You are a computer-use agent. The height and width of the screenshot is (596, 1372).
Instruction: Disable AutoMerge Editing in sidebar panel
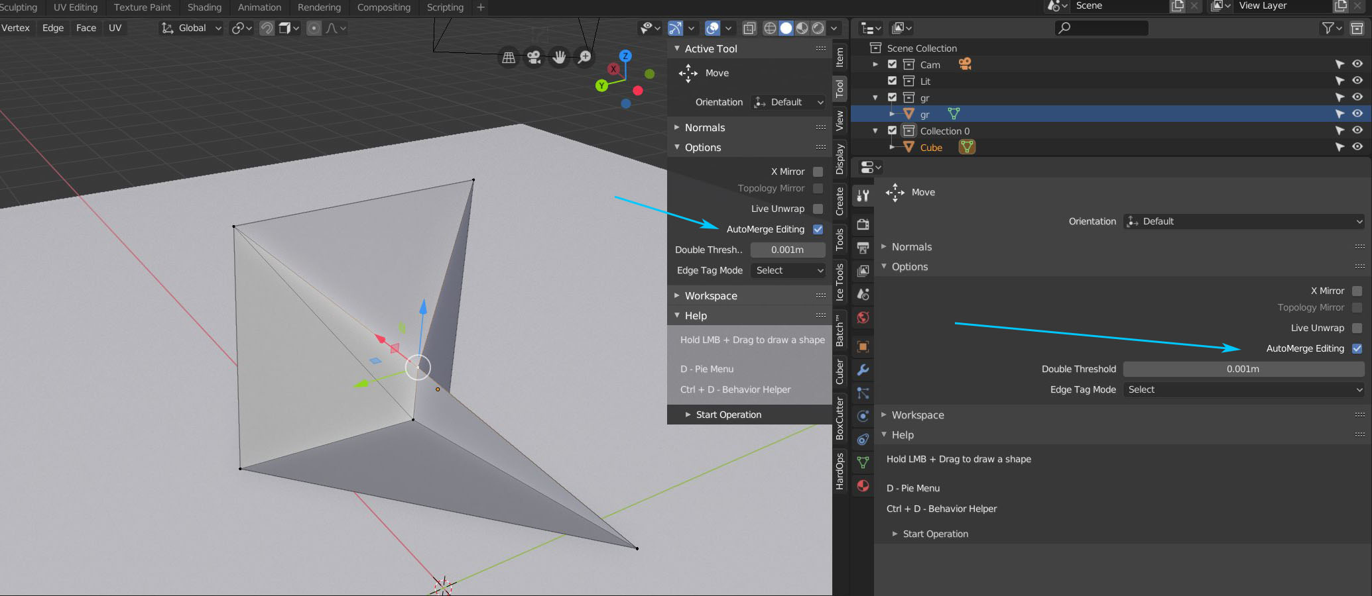[818, 229]
